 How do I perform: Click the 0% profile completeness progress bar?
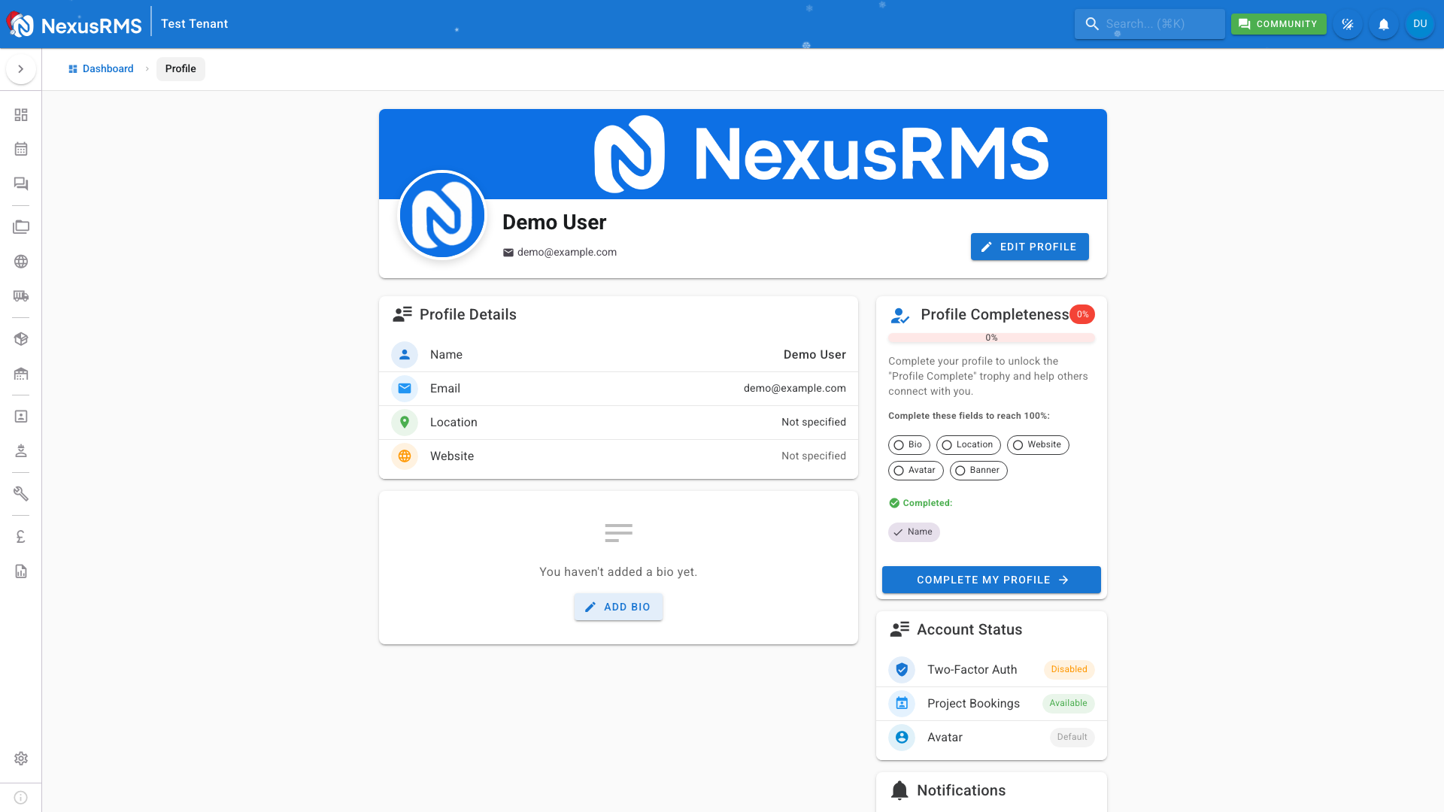[991, 338]
